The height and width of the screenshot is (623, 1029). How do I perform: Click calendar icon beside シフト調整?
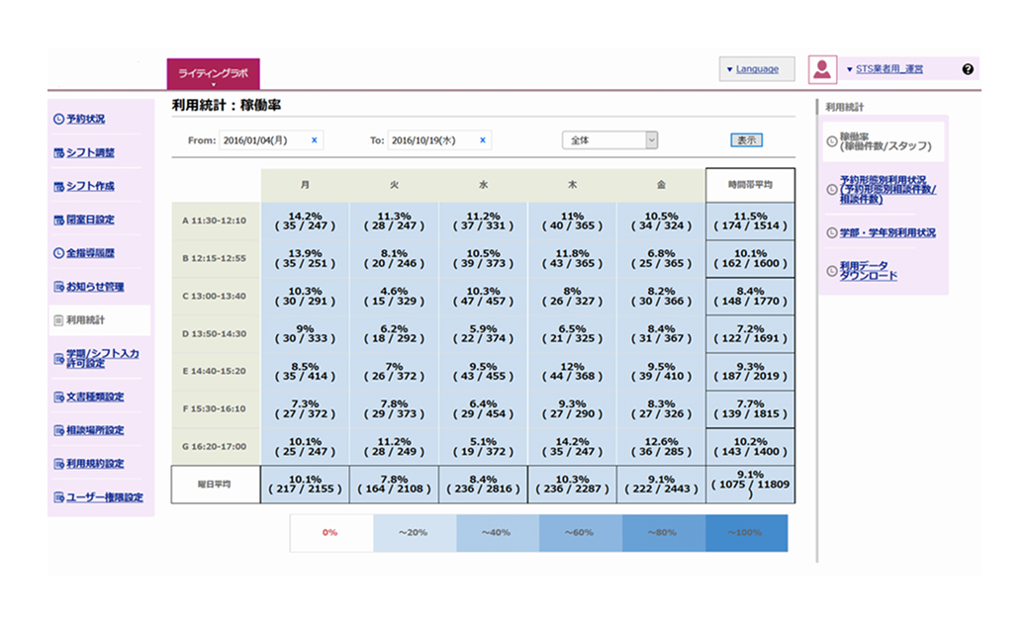tap(58, 152)
